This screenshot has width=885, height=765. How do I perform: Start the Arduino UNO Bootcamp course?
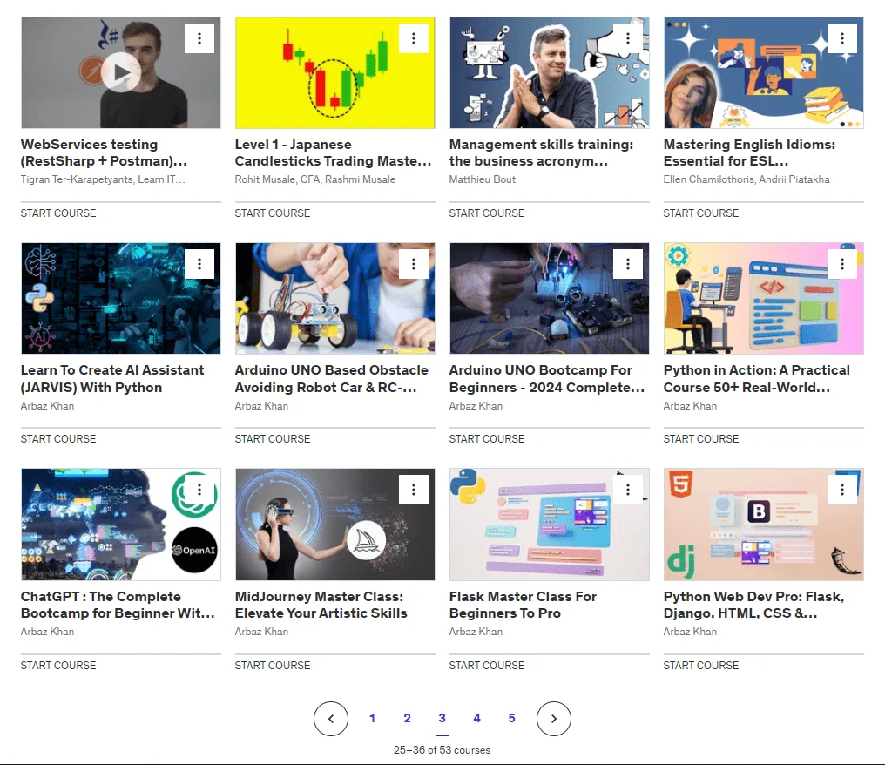(x=487, y=438)
